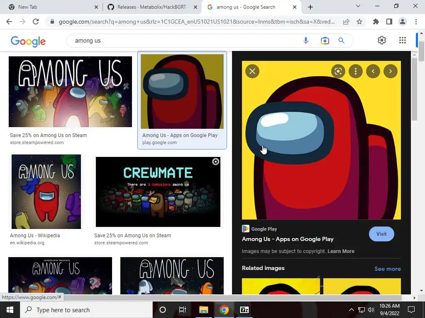Bookmark this page with the star
Viewport: 425px width, 318px height.
359,22
